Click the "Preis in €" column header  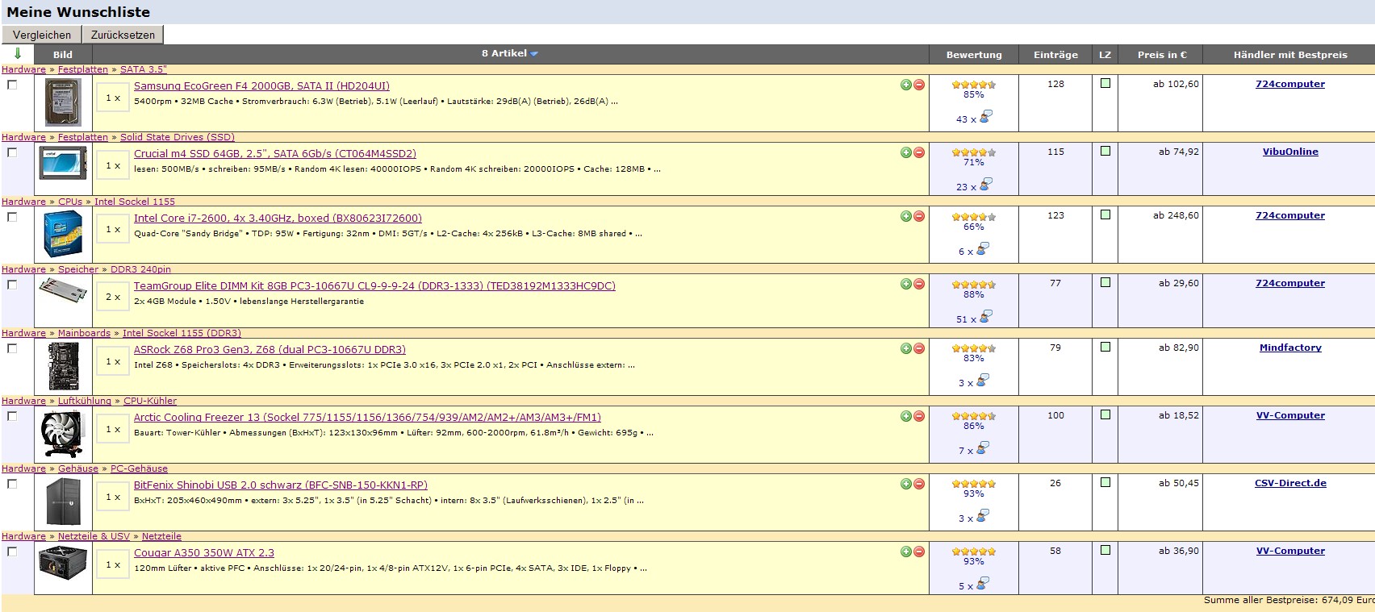1162,55
